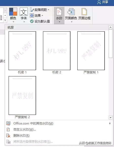Expand the style gallery more button

pos(5,20)
